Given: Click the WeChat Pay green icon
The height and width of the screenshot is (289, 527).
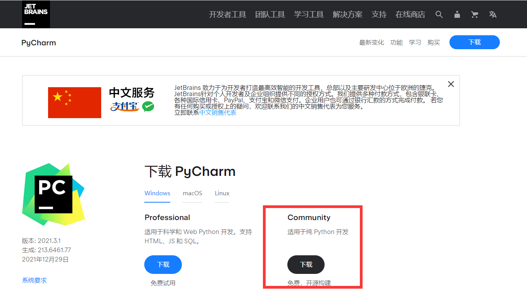Looking at the screenshot, I should coord(148,106).
